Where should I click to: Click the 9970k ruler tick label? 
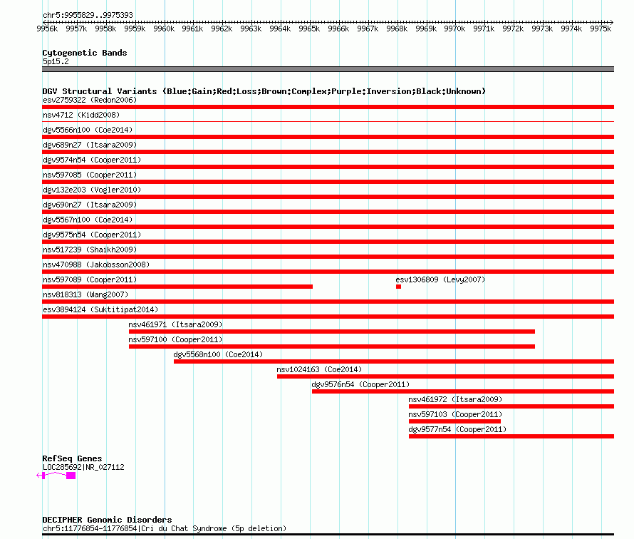pyautogui.click(x=454, y=29)
